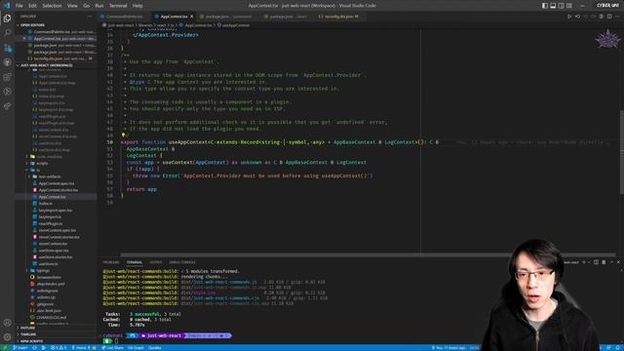Kill terminal trash icon in panel
624x351 pixels.
[x=604, y=262]
